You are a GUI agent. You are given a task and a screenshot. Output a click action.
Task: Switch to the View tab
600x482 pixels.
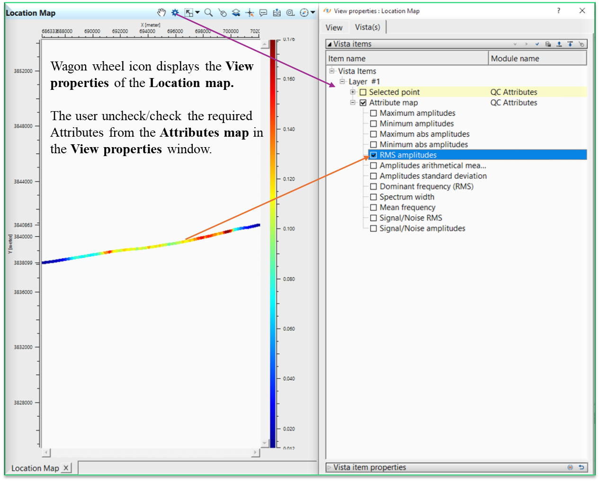click(x=334, y=27)
